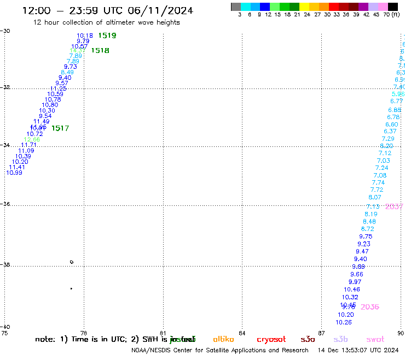Image resolution: width=405 pixels, height=355 pixels.
Task: Click the wave height value 6.88
Action: click(395, 110)
